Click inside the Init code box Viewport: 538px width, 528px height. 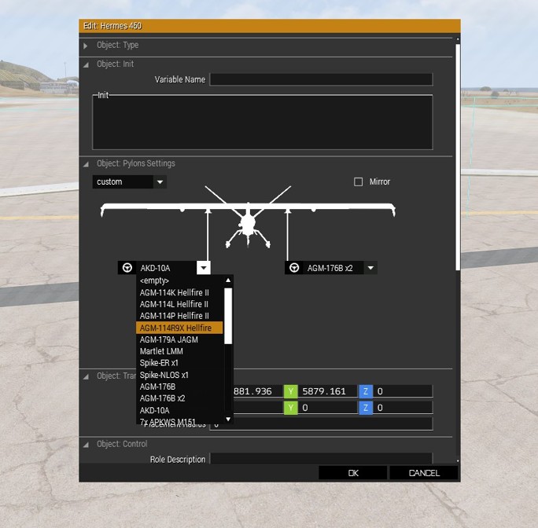[x=263, y=123]
